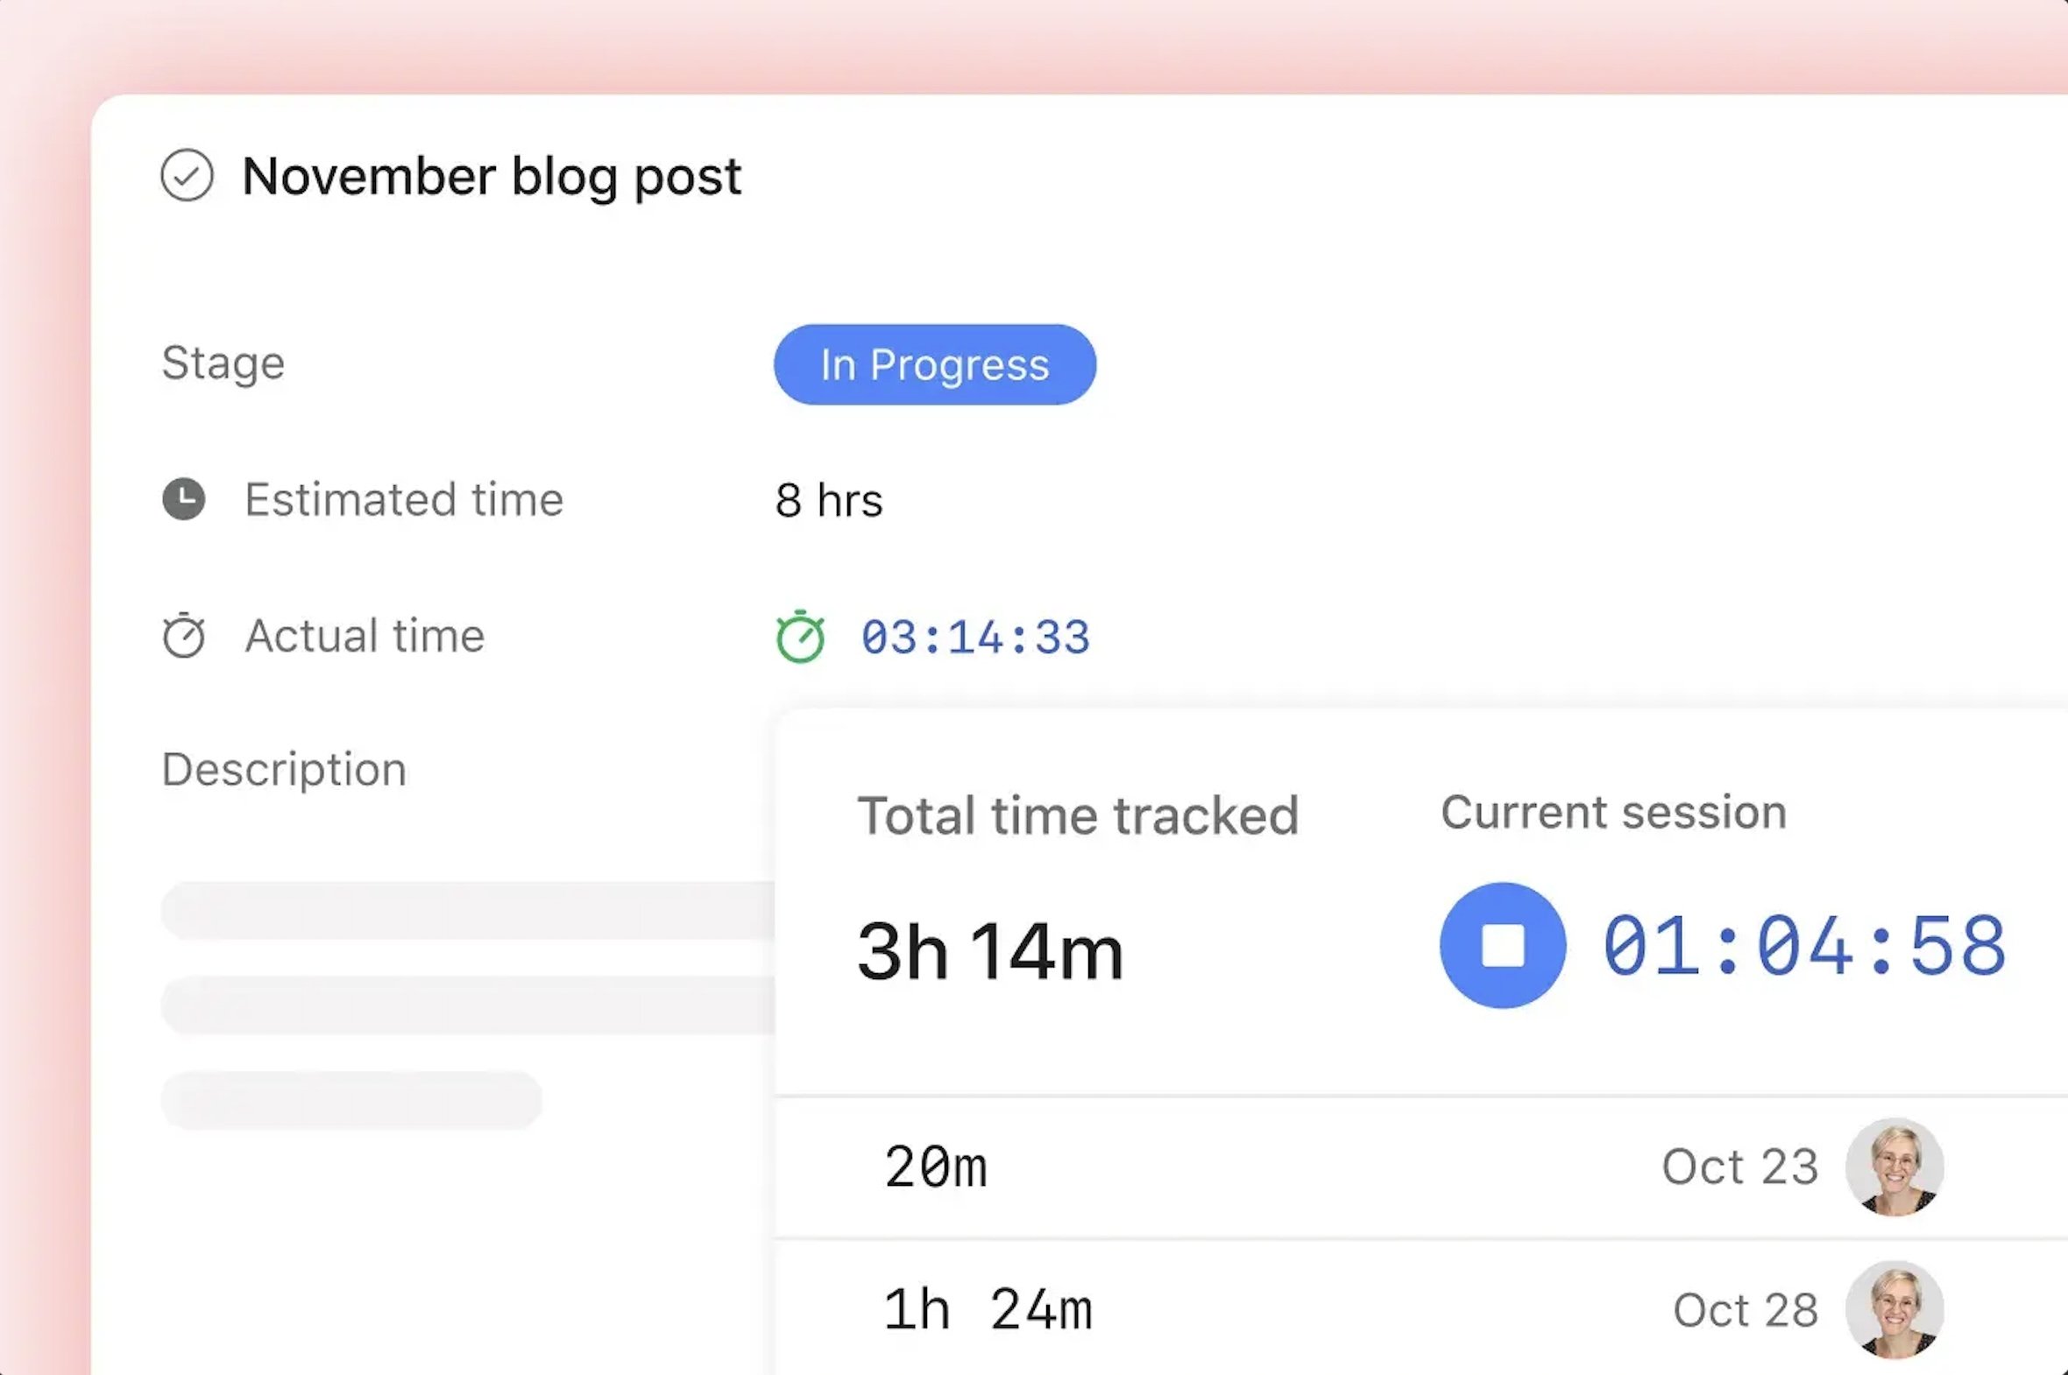Click the Description field to edit it

click(282, 769)
